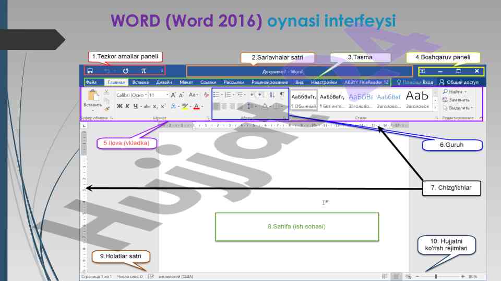Switch to the Ссылки tab

[208, 82]
